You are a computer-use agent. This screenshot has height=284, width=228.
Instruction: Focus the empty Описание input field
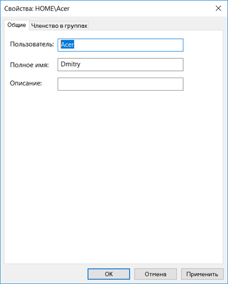[x=120, y=84]
